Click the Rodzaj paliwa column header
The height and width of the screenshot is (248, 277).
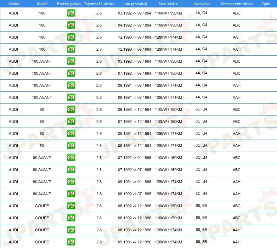[69, 4]
